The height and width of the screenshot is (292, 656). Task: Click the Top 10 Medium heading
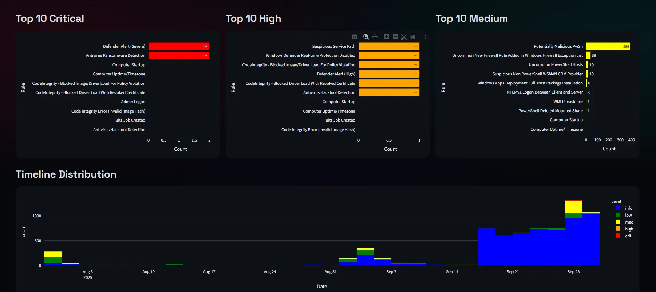pyautogui.click(x=471, y=19)
